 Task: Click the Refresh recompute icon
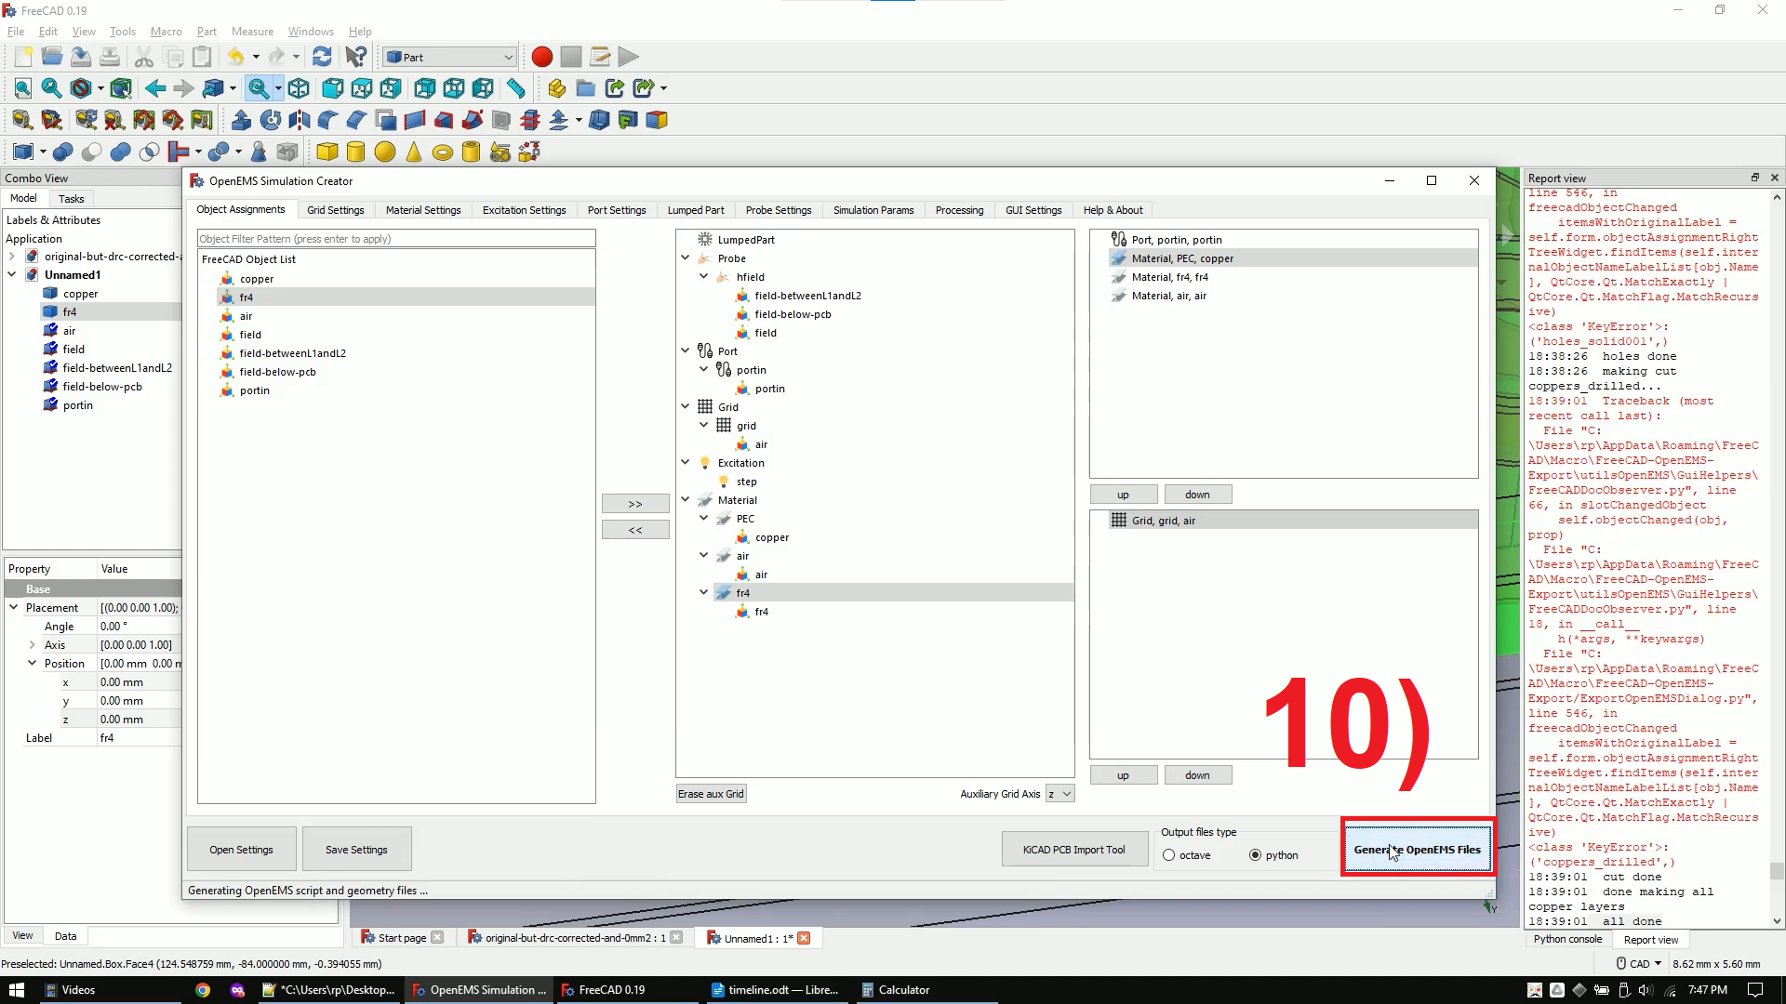click(x=322, y=57)
